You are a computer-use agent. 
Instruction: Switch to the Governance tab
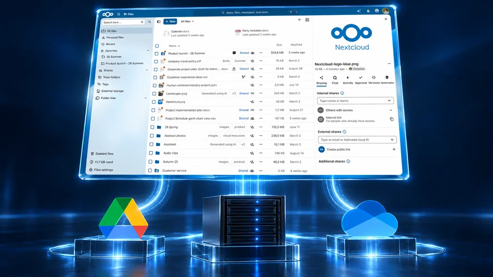click(x=387, y=80)
